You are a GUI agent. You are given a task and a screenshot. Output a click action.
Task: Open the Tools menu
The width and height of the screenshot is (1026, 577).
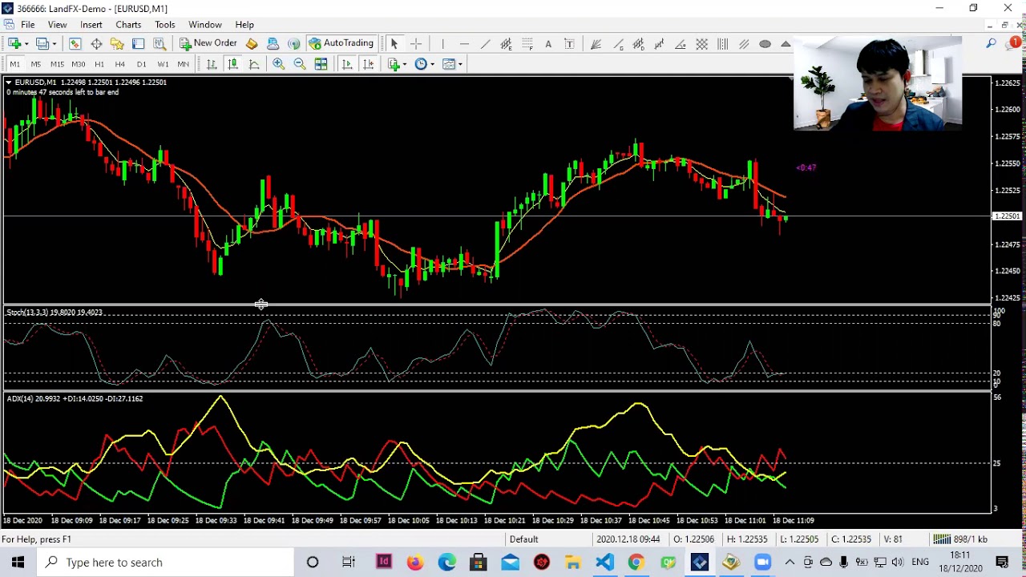click(165, 25)
